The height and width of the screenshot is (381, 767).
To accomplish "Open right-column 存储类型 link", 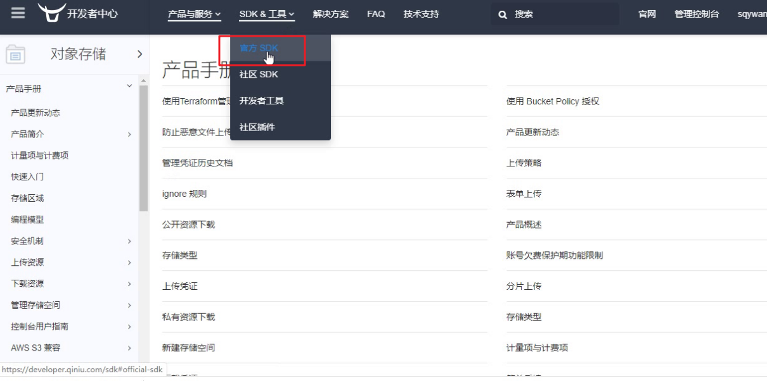I will tap(524, 317).
